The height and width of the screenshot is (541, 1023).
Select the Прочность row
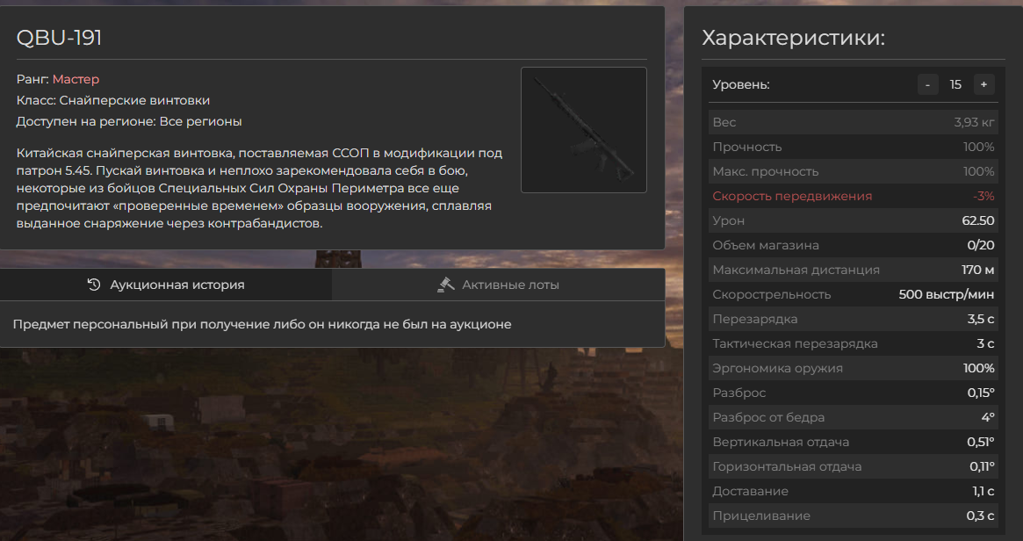tap(854, 147)
